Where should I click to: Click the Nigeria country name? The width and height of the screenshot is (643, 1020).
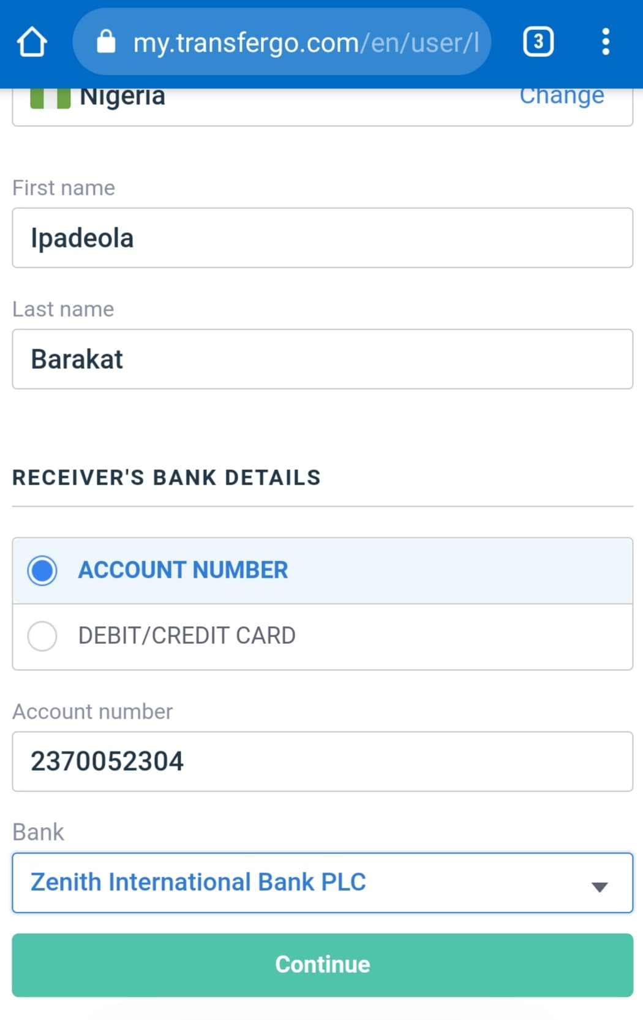click(122, 97)
